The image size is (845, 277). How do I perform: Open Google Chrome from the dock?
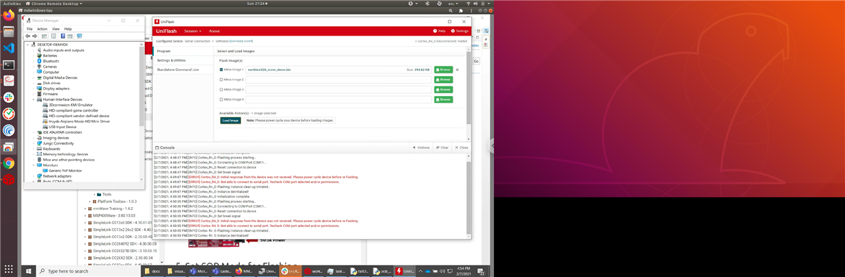point(8,164)
